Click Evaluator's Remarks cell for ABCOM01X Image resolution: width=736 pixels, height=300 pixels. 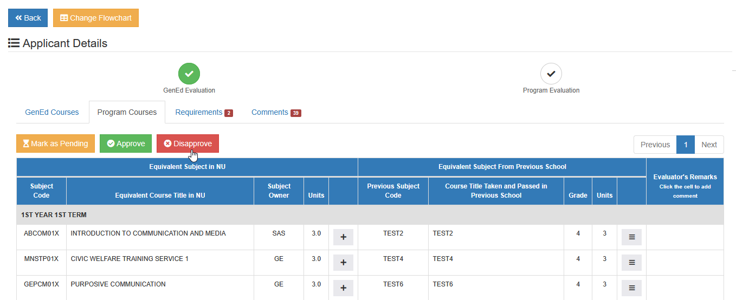(x=685, y=237)
